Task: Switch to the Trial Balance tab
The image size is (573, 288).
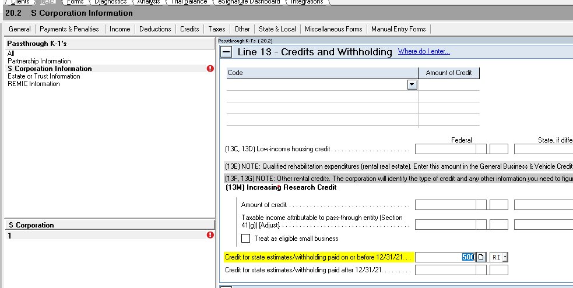Action: [189, 2]
